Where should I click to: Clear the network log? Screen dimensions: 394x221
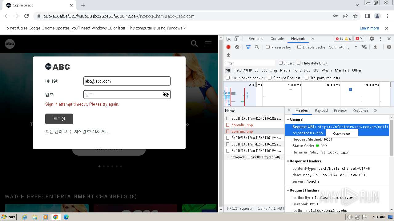pos(237,47)
